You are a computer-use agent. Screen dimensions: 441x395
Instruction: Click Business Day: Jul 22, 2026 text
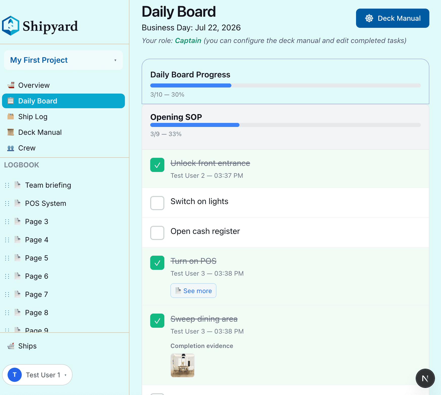(191, 28)
